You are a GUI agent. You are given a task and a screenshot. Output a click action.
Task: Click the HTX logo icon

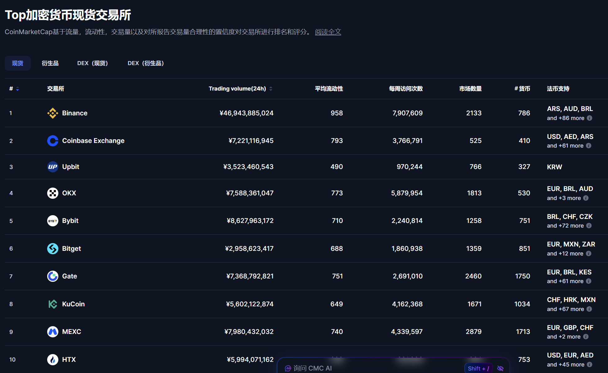pos(53,360)
